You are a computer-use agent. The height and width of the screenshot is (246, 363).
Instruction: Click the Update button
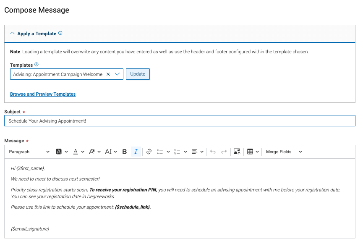point(138,74)
